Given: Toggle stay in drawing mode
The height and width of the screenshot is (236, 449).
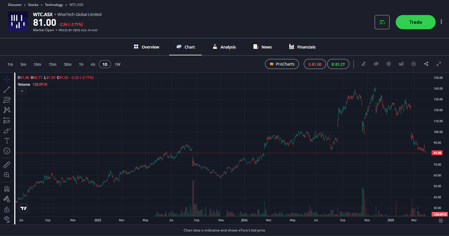Looking at the screenshot, I should 7,199.
